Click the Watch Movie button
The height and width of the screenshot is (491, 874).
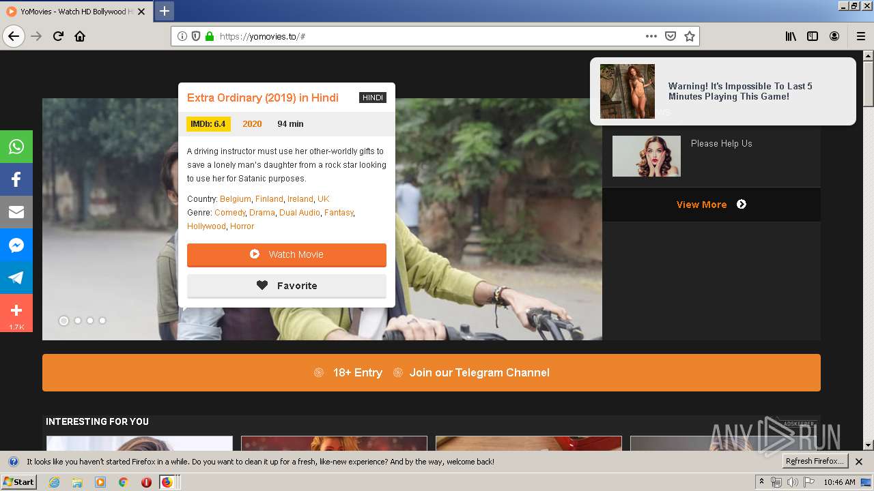click(287, 254)
